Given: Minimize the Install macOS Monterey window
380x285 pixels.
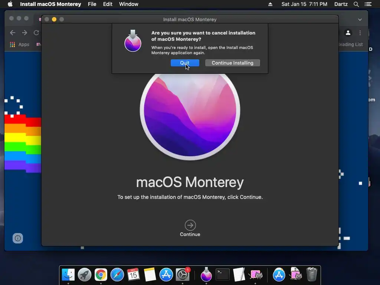Looking at the screenshot, I should point(54,19).
